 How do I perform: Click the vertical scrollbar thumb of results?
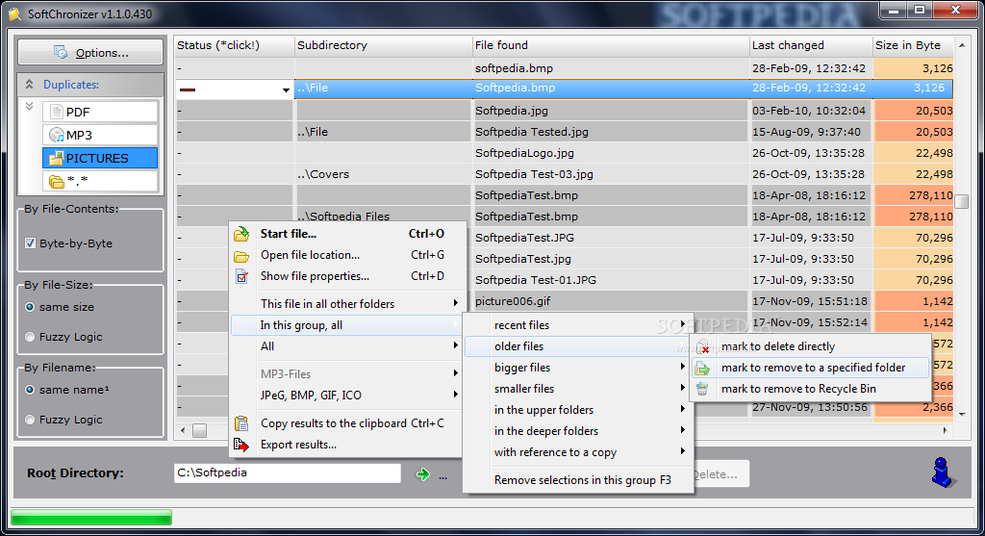point(961,202)
